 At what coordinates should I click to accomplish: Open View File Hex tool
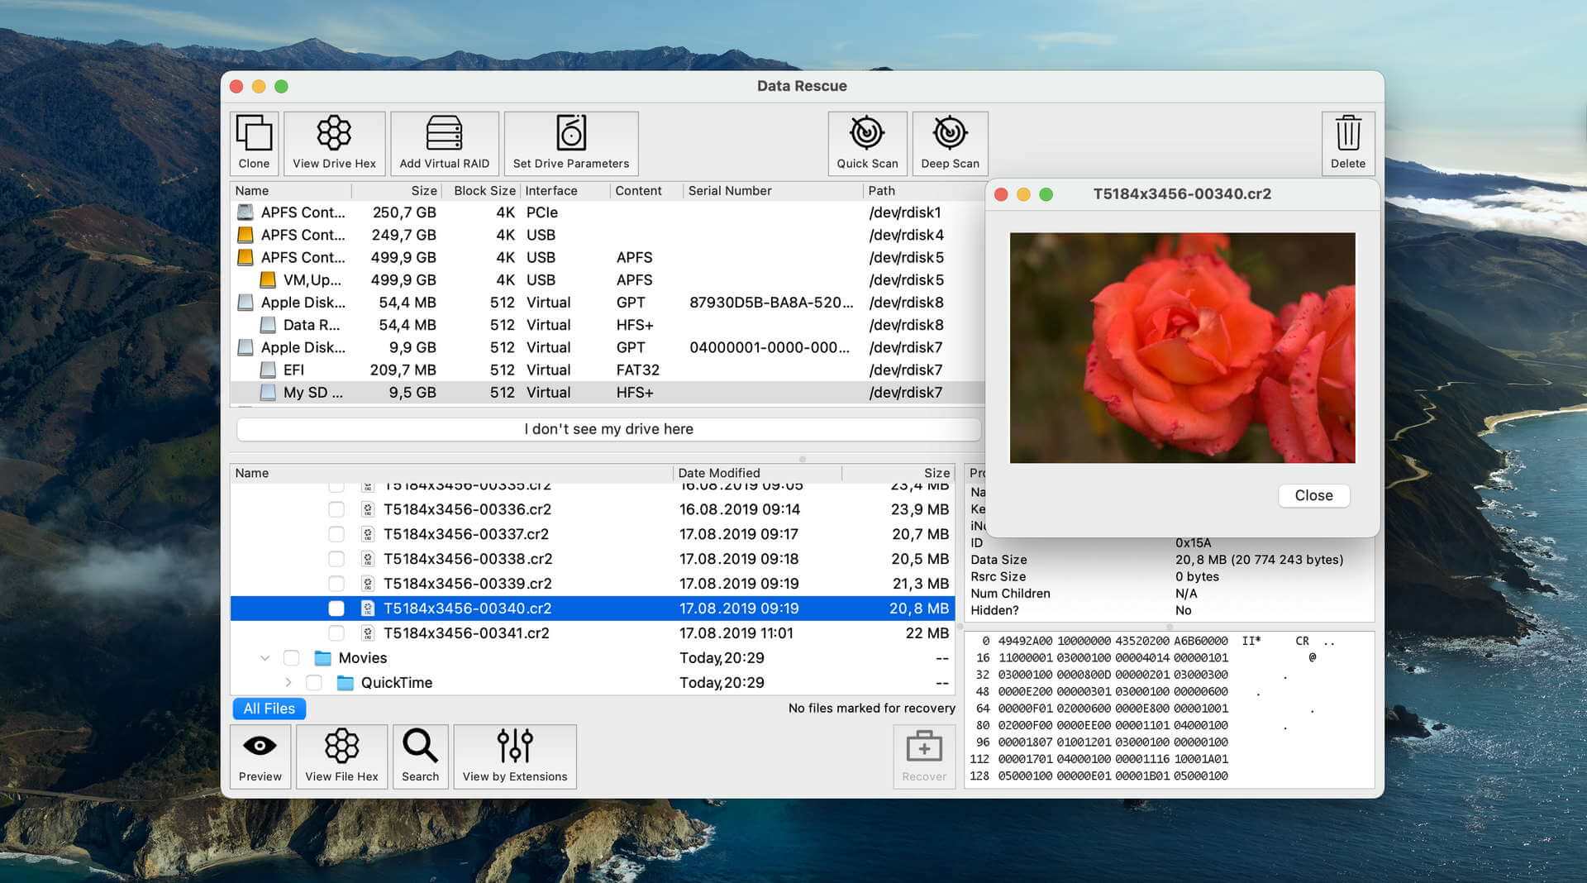(x=341, y=757)
